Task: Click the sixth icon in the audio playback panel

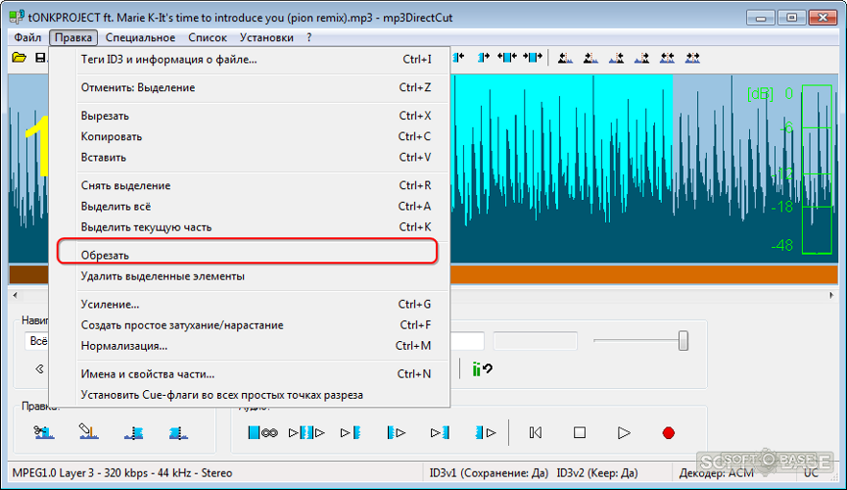Action: (x=485, y=433)
